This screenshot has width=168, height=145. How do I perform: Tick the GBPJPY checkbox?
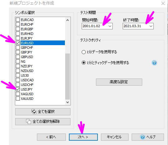(x=18, y=52)
